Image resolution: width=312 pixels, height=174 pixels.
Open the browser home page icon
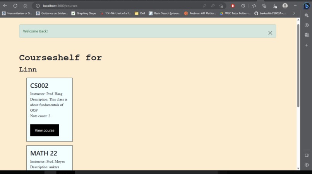[x=25, y=6]
